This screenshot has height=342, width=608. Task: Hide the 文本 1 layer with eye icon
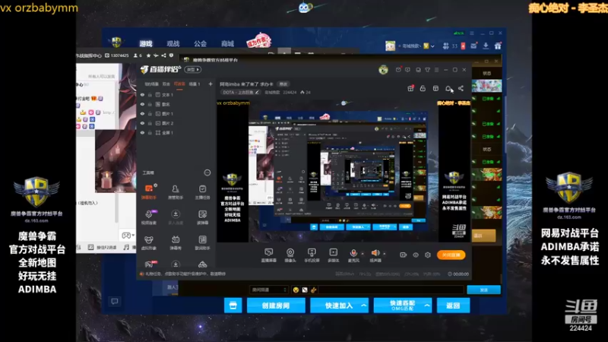[142, 94]
